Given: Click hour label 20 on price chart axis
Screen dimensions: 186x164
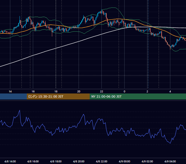Looking at the screenshot, I should click(79, 92).
